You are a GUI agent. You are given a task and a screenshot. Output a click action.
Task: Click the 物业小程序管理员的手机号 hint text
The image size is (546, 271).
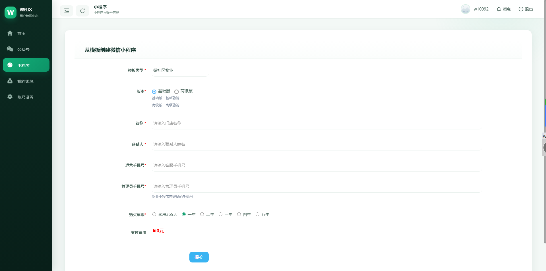tap(172, 197)
